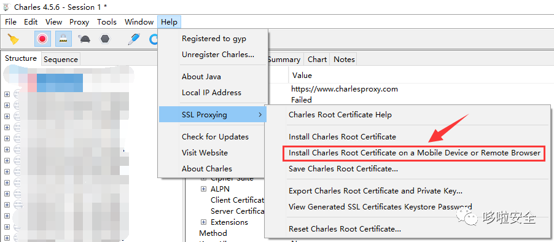
Task: Toggle the SSL Proxying padlock icon
Action: click(x=63, y=39)
